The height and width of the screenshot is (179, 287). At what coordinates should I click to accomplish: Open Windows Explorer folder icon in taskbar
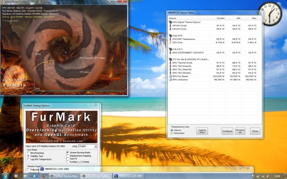(x=25, y=176)
